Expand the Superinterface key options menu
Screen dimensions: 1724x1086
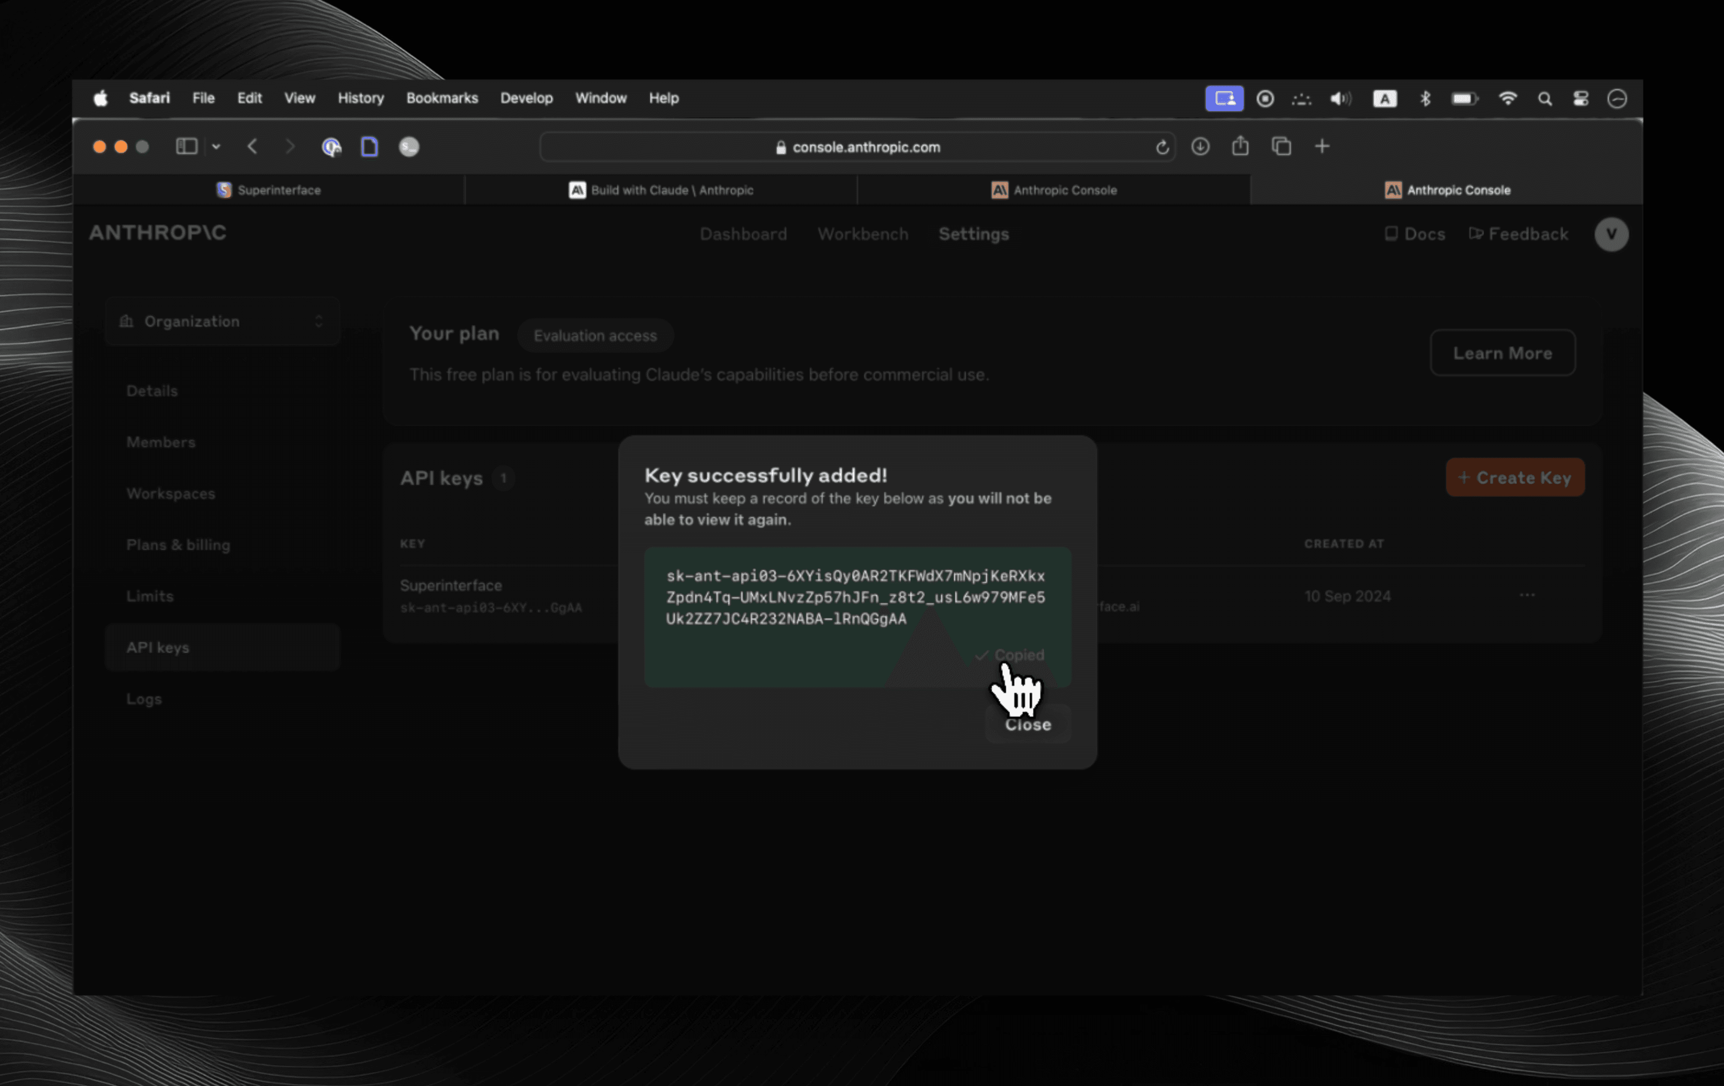point(1526,594)
